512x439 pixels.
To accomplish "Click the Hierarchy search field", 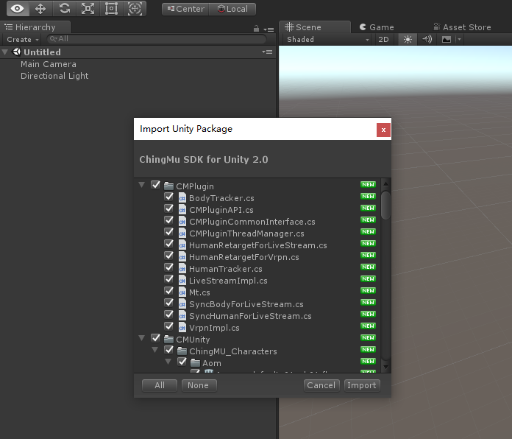I will (x=157, y=39).
